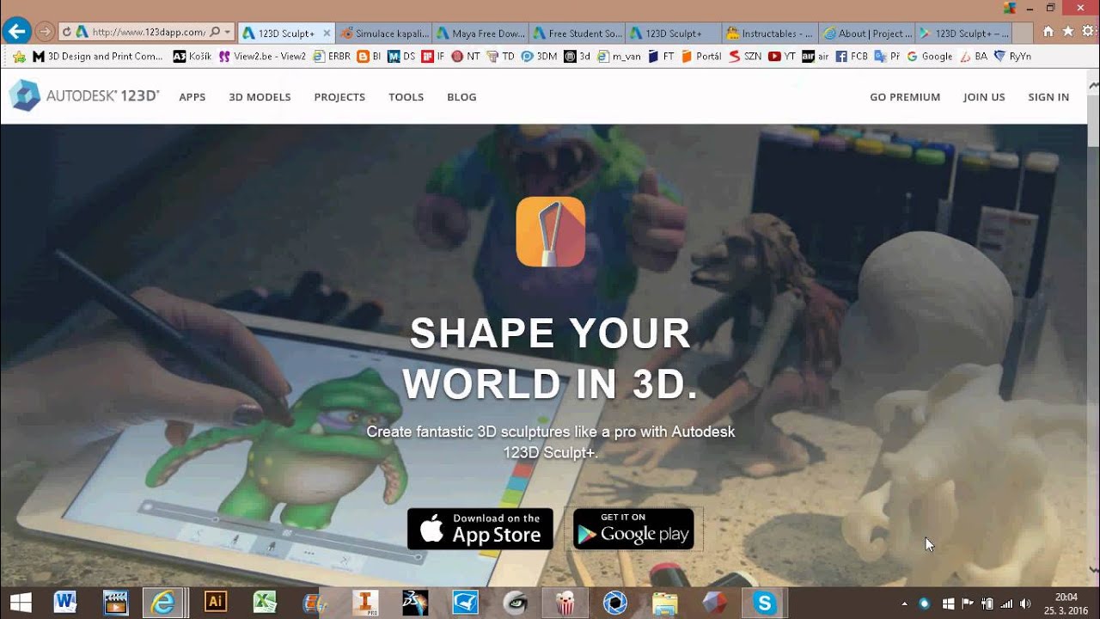Open the 3D Design and Print Com... bookmark
Screen dimensions: 1100x619
pyautogui.click(x=97, y=56)
